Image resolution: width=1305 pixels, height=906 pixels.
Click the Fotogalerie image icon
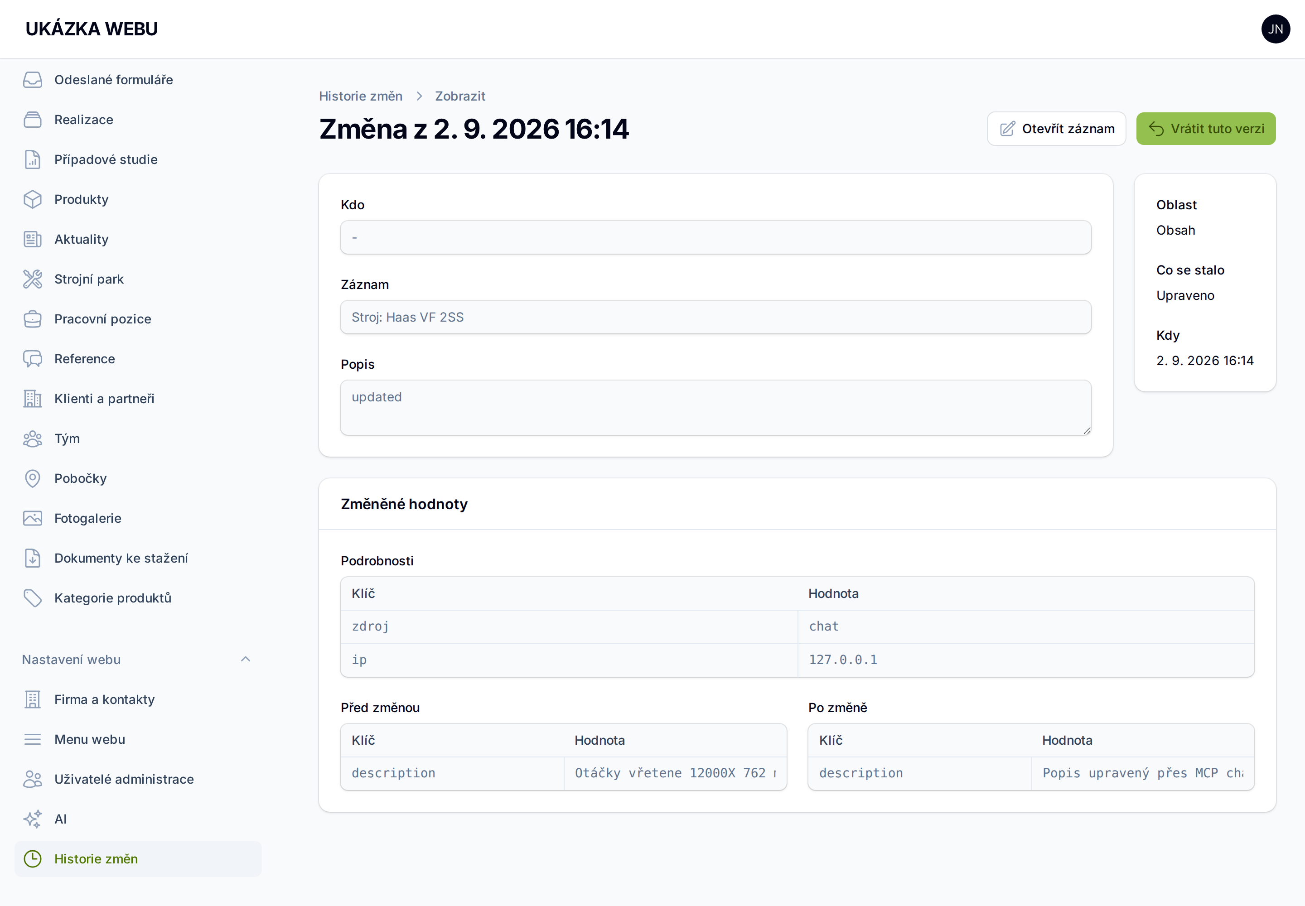click(x=32, y=518)
